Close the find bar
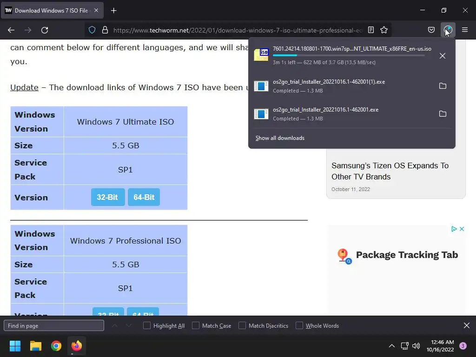This screenshot has height=357, width=476. coord(467,326)
